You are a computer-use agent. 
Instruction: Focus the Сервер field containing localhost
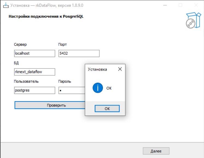pos(34,53)
